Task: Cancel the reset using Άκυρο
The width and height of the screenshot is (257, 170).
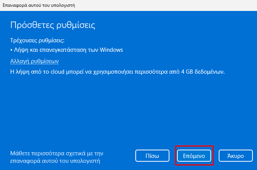Action: click(236, 156)
